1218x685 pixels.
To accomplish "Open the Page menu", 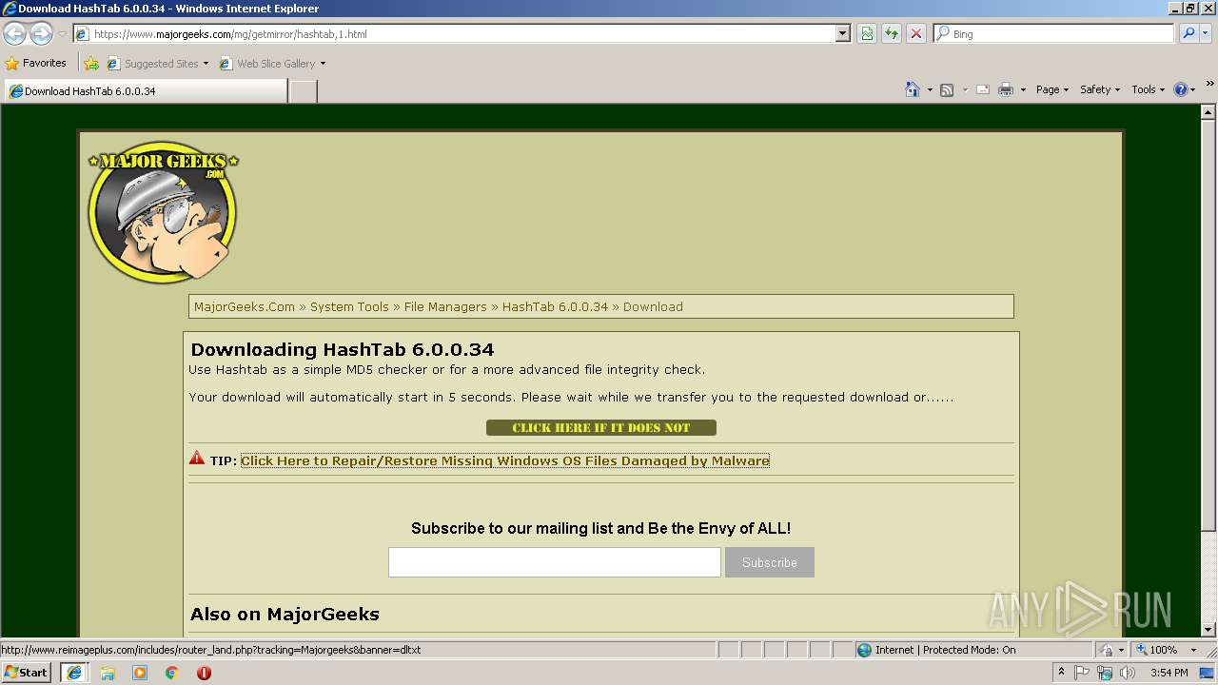I will click(1051, 89).
